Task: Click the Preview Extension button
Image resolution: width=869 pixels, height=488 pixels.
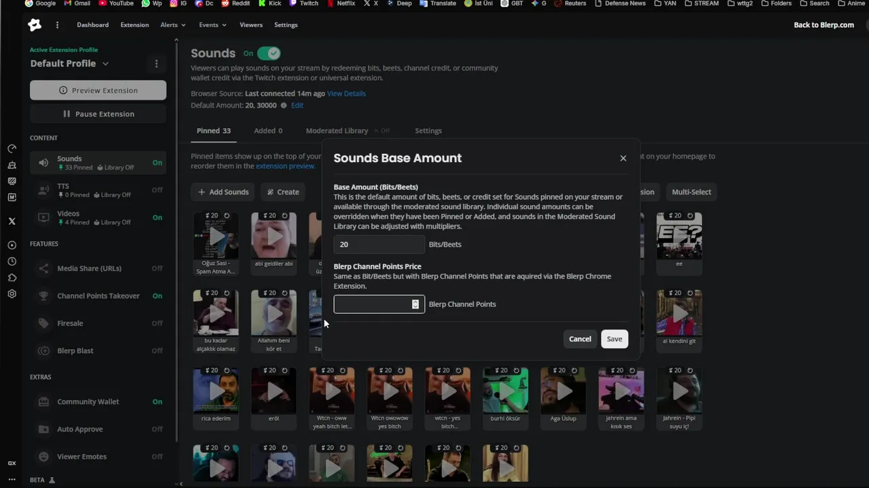Action: tap(98, 90)
